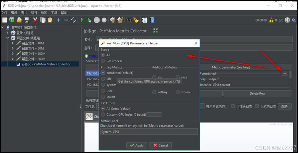The image size is (298, 153).
Task: Click the Stop sign icon
Action: click(x=97, y=20)
